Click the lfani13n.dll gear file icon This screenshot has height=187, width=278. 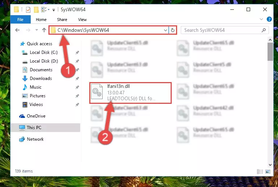tap(97, 92)
